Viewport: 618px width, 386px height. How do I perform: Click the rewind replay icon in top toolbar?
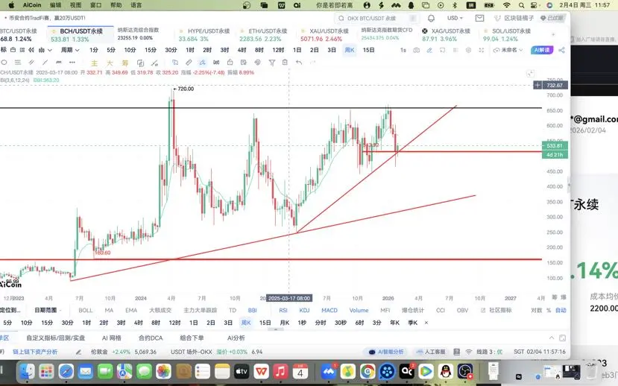click(x=31, y=50)
